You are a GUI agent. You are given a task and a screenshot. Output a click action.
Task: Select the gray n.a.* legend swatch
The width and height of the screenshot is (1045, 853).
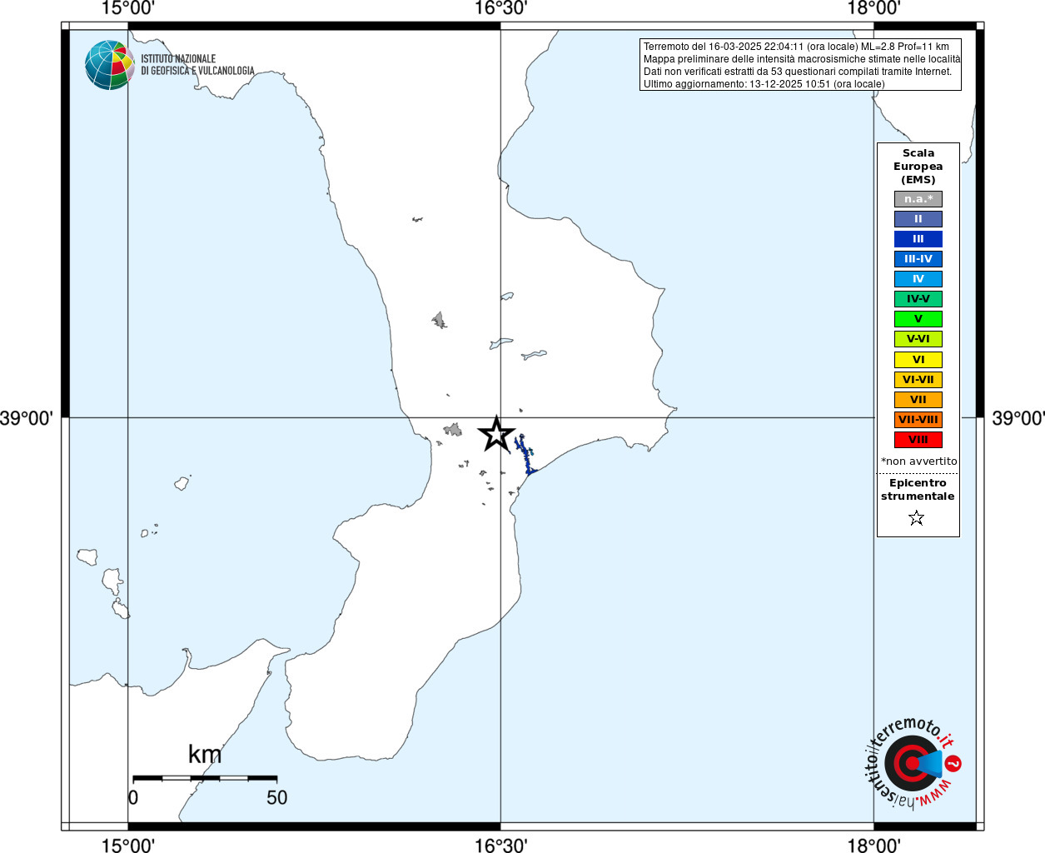point(918,199)
